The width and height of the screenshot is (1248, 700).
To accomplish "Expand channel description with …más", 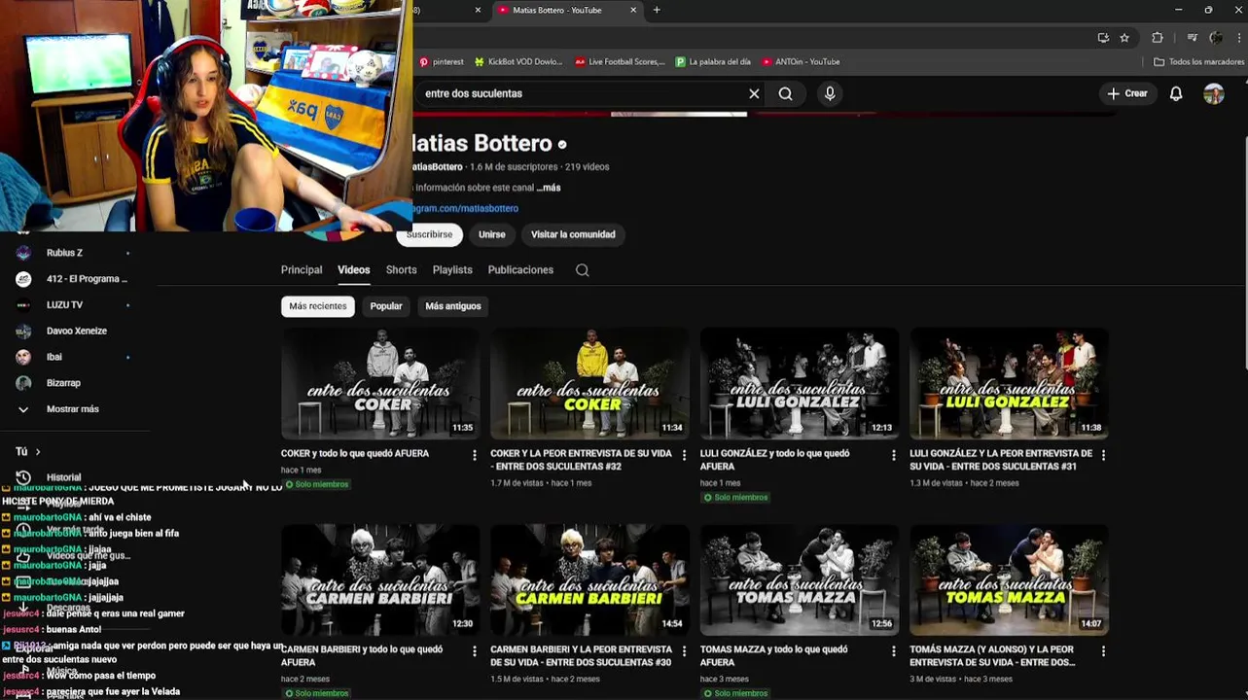I will click(x=549, y=188).
